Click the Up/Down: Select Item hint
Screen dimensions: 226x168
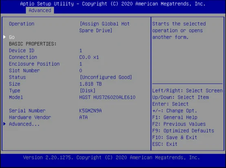click(181, 97)
